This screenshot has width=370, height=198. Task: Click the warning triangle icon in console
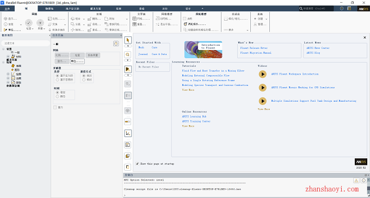pyautogui.click(x=356, y=181)
